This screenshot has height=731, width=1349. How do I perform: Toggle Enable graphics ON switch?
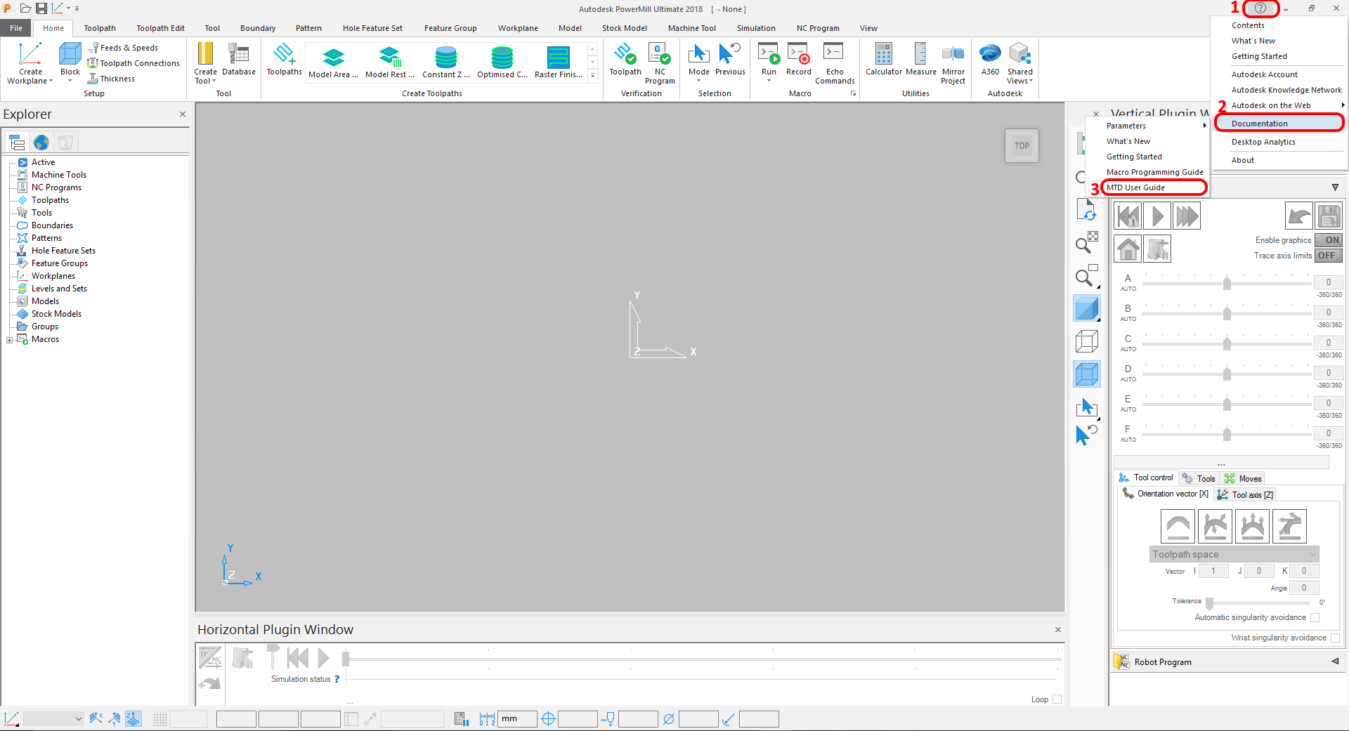tap(1328, 240)
